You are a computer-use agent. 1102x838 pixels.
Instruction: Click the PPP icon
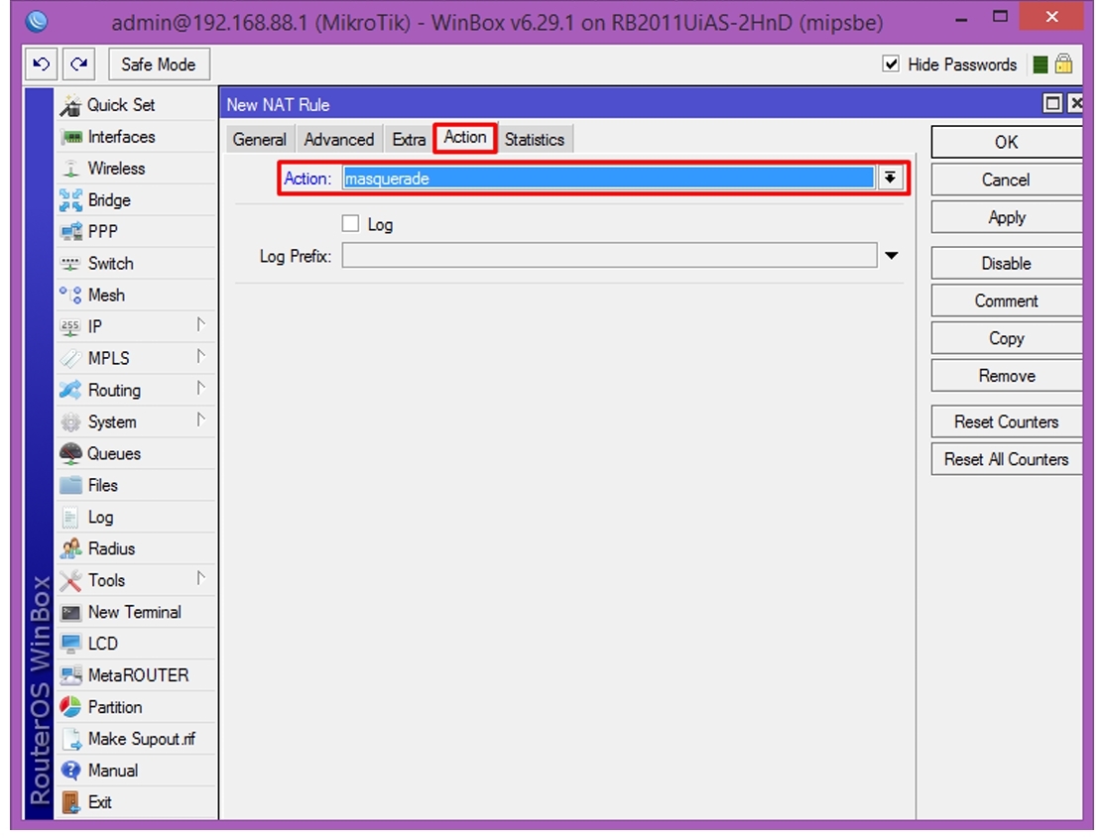(x=71, y=232)
